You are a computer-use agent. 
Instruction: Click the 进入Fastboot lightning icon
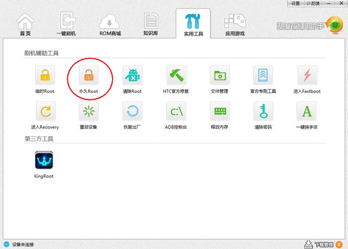(x=307, y=76)
